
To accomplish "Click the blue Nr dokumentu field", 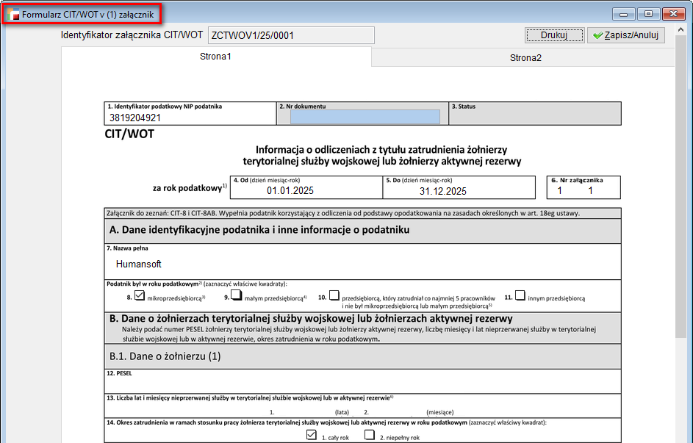I will pos(365,117).
